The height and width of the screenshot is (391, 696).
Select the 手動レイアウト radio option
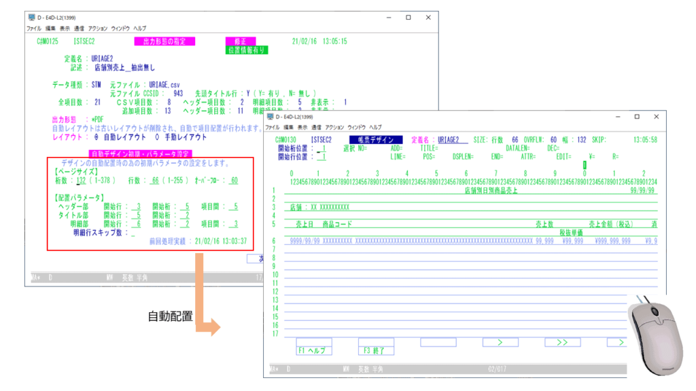click(157, 136)
